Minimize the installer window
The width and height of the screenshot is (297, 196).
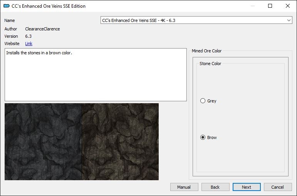252,6
